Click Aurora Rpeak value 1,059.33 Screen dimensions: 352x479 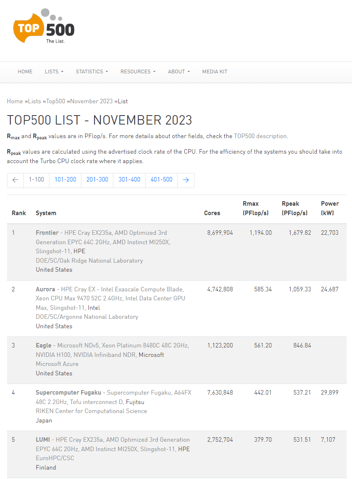click(x=300, y=289)
